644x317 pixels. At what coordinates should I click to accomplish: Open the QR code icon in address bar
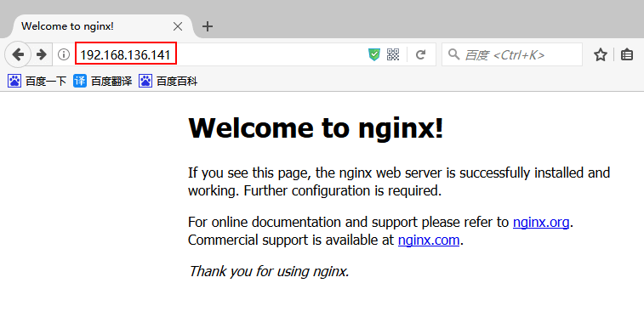(393, 54)
